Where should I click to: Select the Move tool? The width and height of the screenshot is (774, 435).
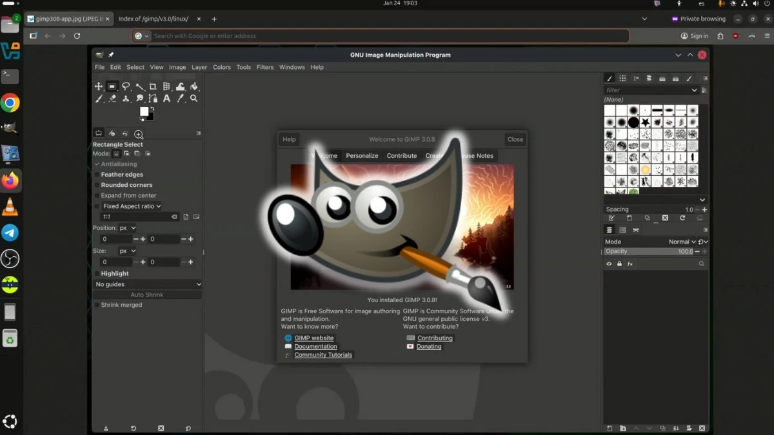(x=99, y=86)
